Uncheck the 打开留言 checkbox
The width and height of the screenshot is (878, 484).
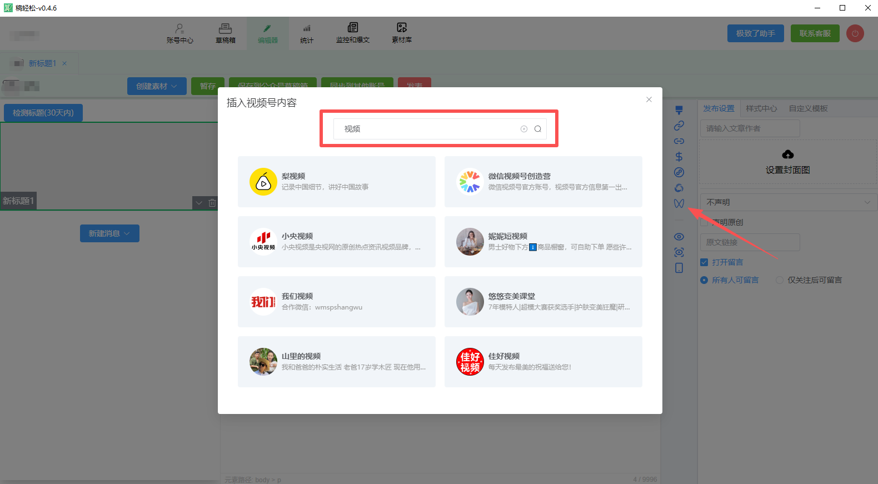[x=704, y=262]
